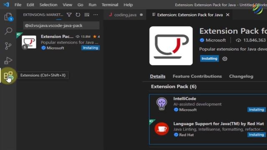This screenshot has height=150, width=267.
Task: Click the Red Hat Java Installing button
Action: tap(257, 135)
